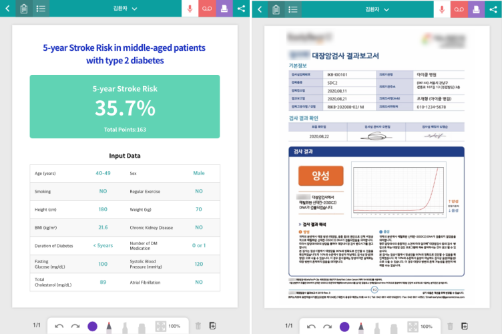The height and width of the screenshot is (334, 502).
Task: Delete the page in the right panel
Action: (450, 326)
